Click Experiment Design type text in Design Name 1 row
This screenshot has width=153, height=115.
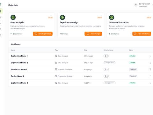65,76
